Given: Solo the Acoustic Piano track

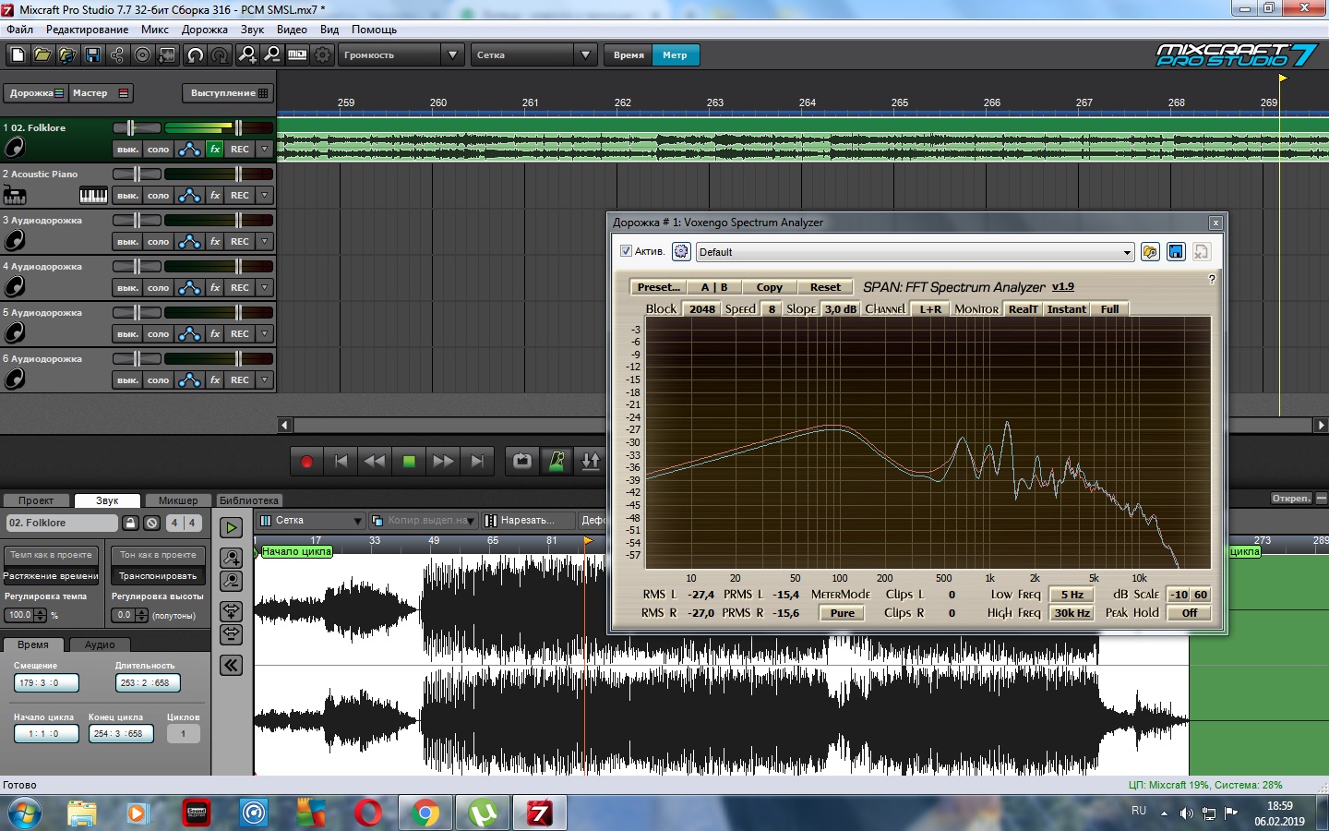Looking at the screenshot, I should 159,195.
